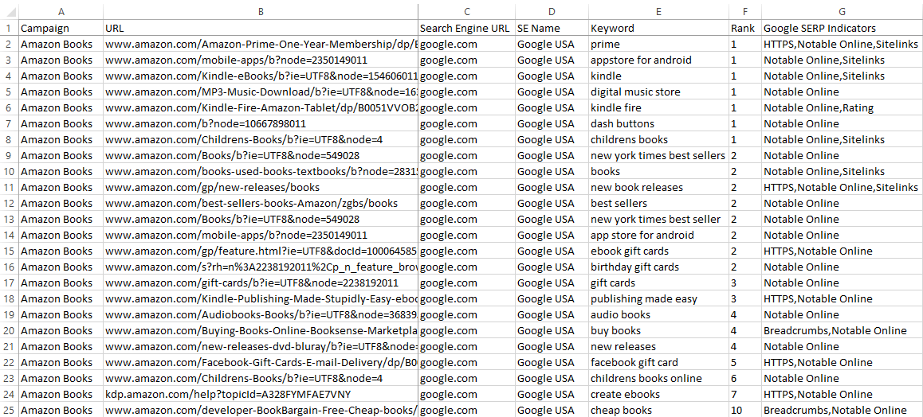The image size is (923, 417).
Task: Click the URL cell with b?node=10667898011
Action: pyautogui.click(x=261, y=123)
